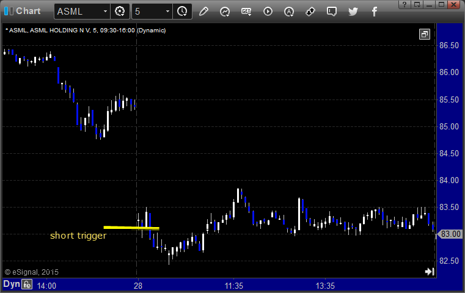Screen dimensions: 465x293
Task: Click the help question mark button
Action: pyautogui.click(x=405, y=4)
